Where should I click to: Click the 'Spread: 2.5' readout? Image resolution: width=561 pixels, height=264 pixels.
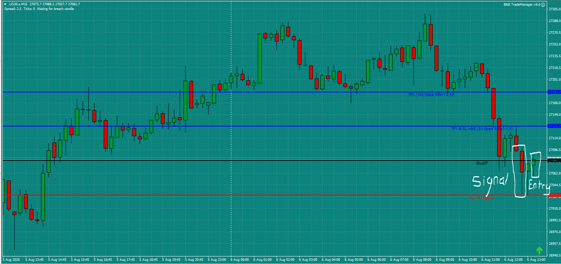pos(13,9)
